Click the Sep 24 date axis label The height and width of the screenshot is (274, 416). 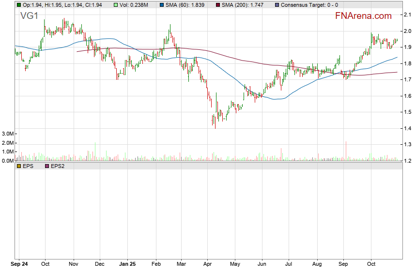[19, 265]
